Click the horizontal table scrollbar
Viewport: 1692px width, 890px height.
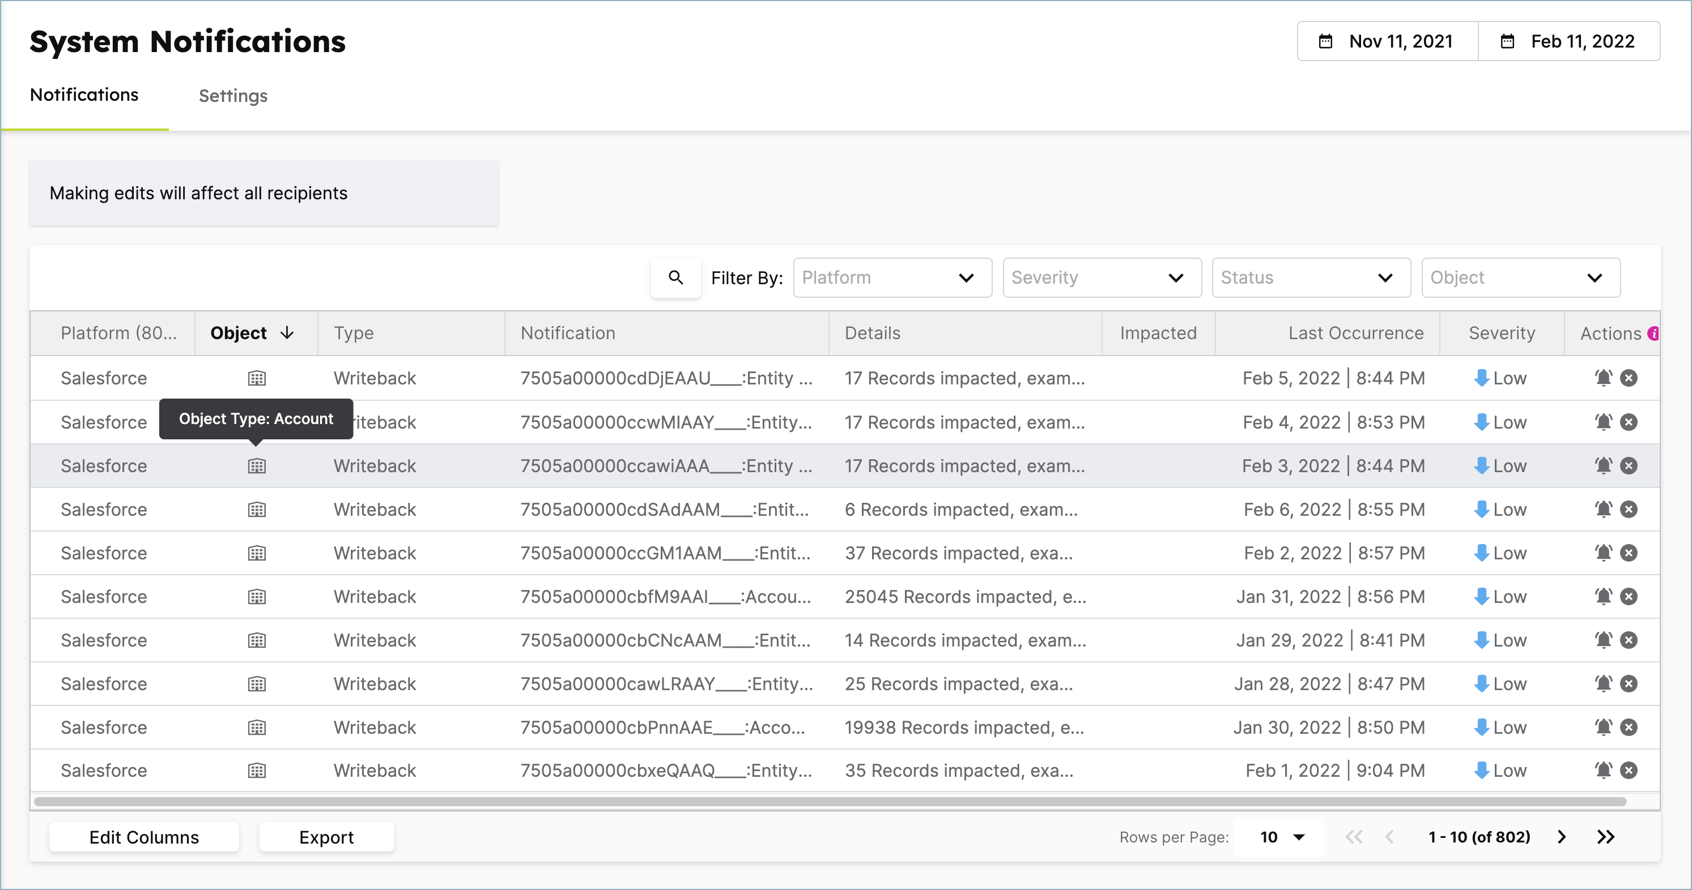point(830,801)
